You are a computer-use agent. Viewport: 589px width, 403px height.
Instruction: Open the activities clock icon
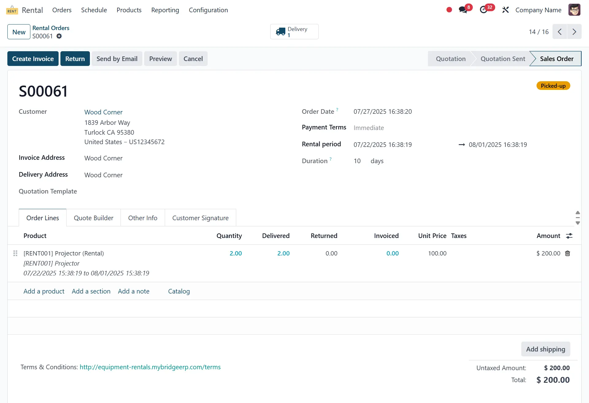[x=484, y=10]
